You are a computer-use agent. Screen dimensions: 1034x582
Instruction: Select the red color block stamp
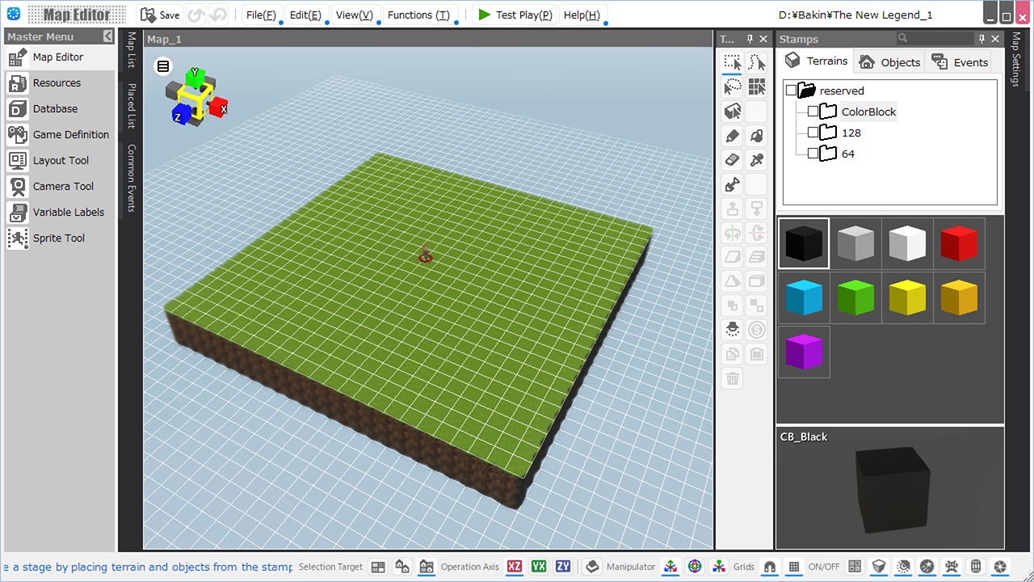click(959, 243)
